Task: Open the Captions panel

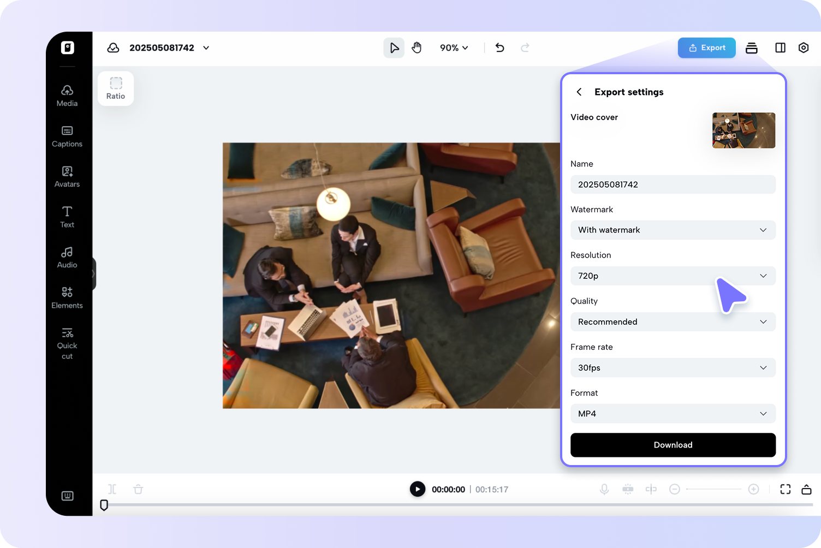Action: click(x=67, y=136)
